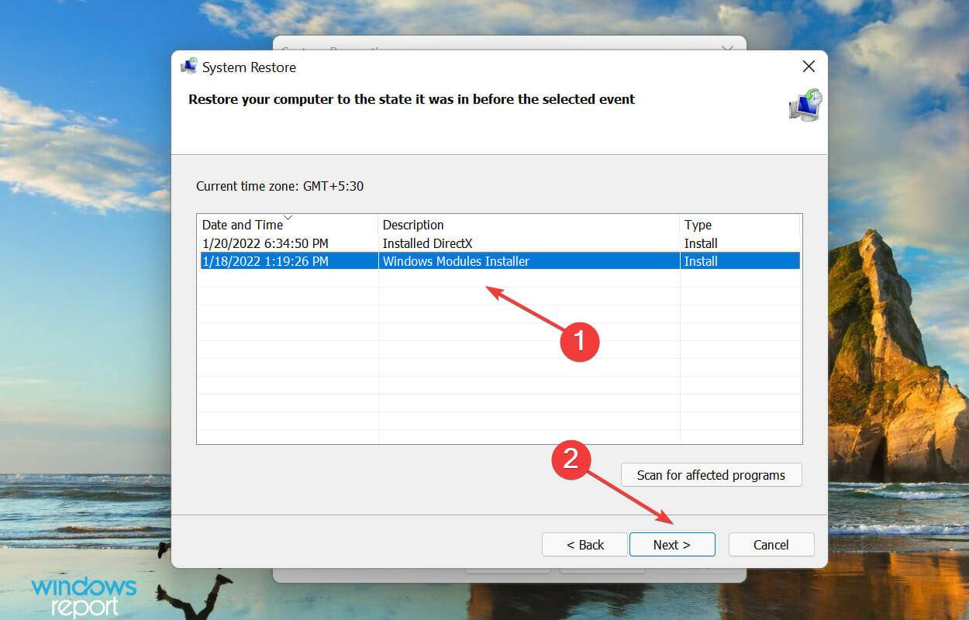Click the System Restore title bar text
The width and height of the screenshot is (969, 620).
click(249, 67)
